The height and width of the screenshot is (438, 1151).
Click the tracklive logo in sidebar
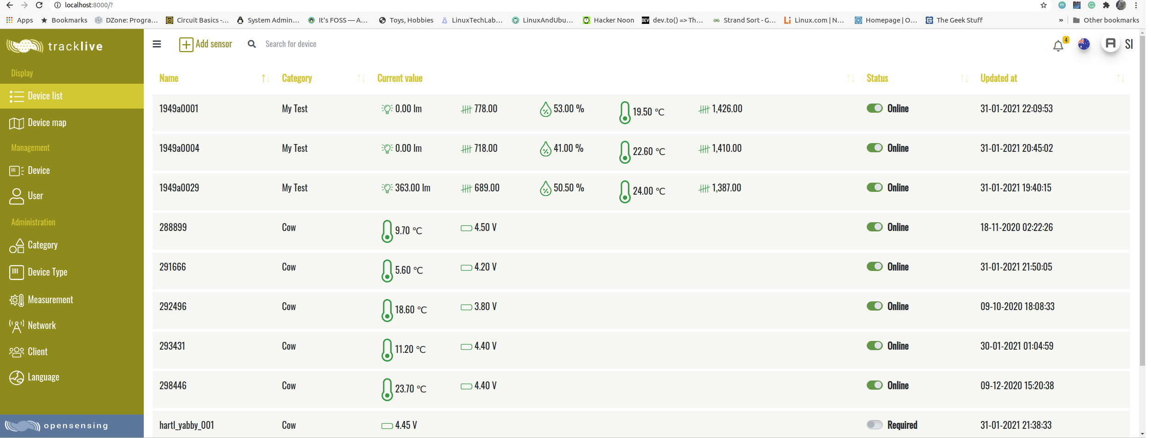tap(55, 46)
